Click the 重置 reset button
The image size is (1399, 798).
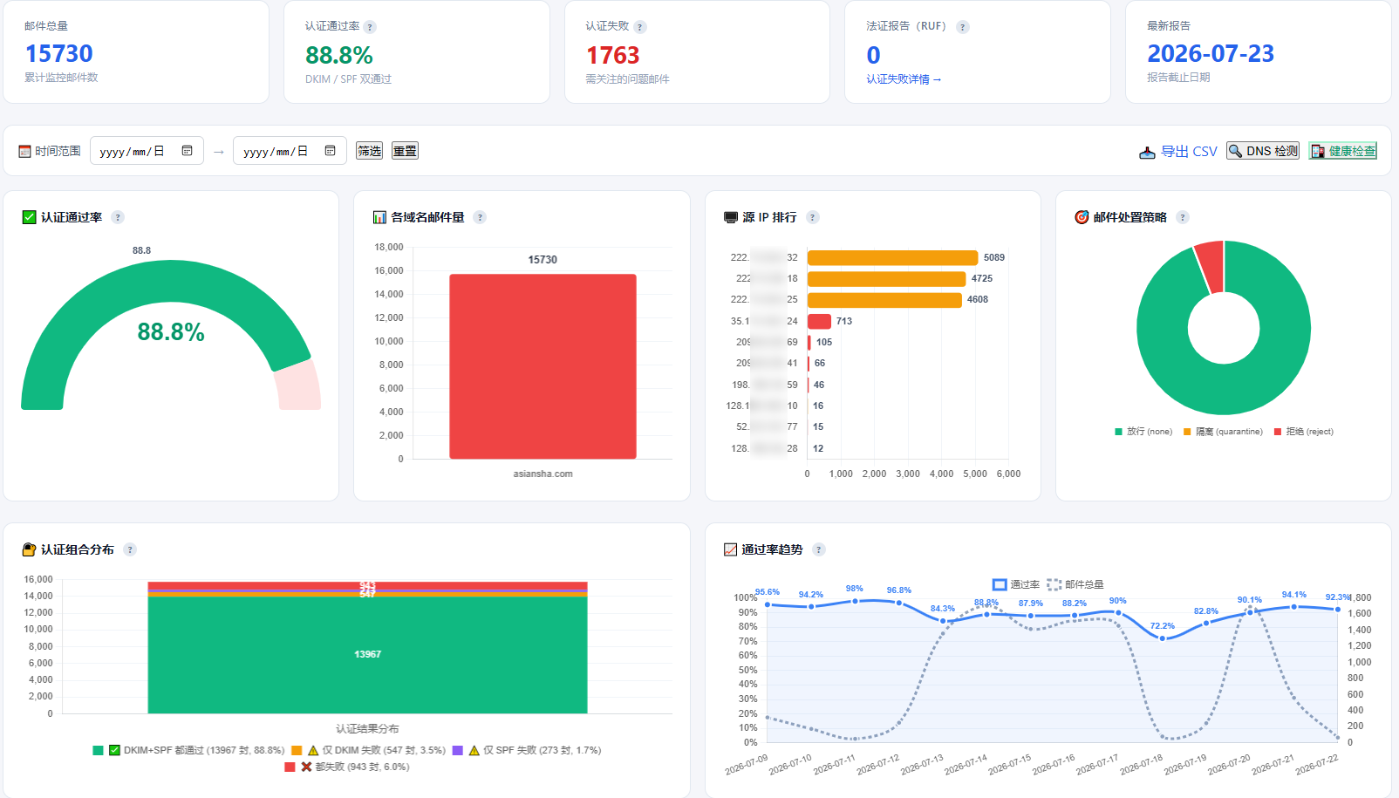pyautogui.click(x=405, y=151)
